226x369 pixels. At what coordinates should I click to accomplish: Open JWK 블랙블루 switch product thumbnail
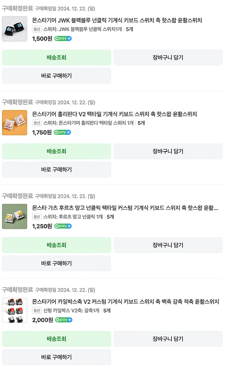point(14,29)
